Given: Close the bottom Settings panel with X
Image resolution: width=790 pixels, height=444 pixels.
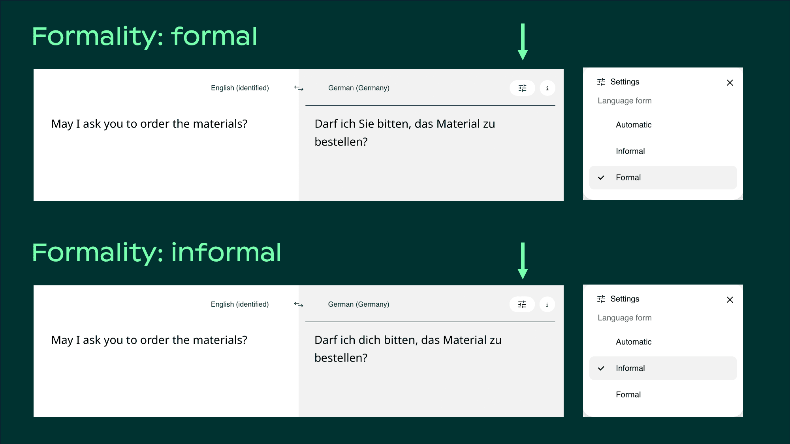Looking at the screenshot, I should [x=730, y=300].
